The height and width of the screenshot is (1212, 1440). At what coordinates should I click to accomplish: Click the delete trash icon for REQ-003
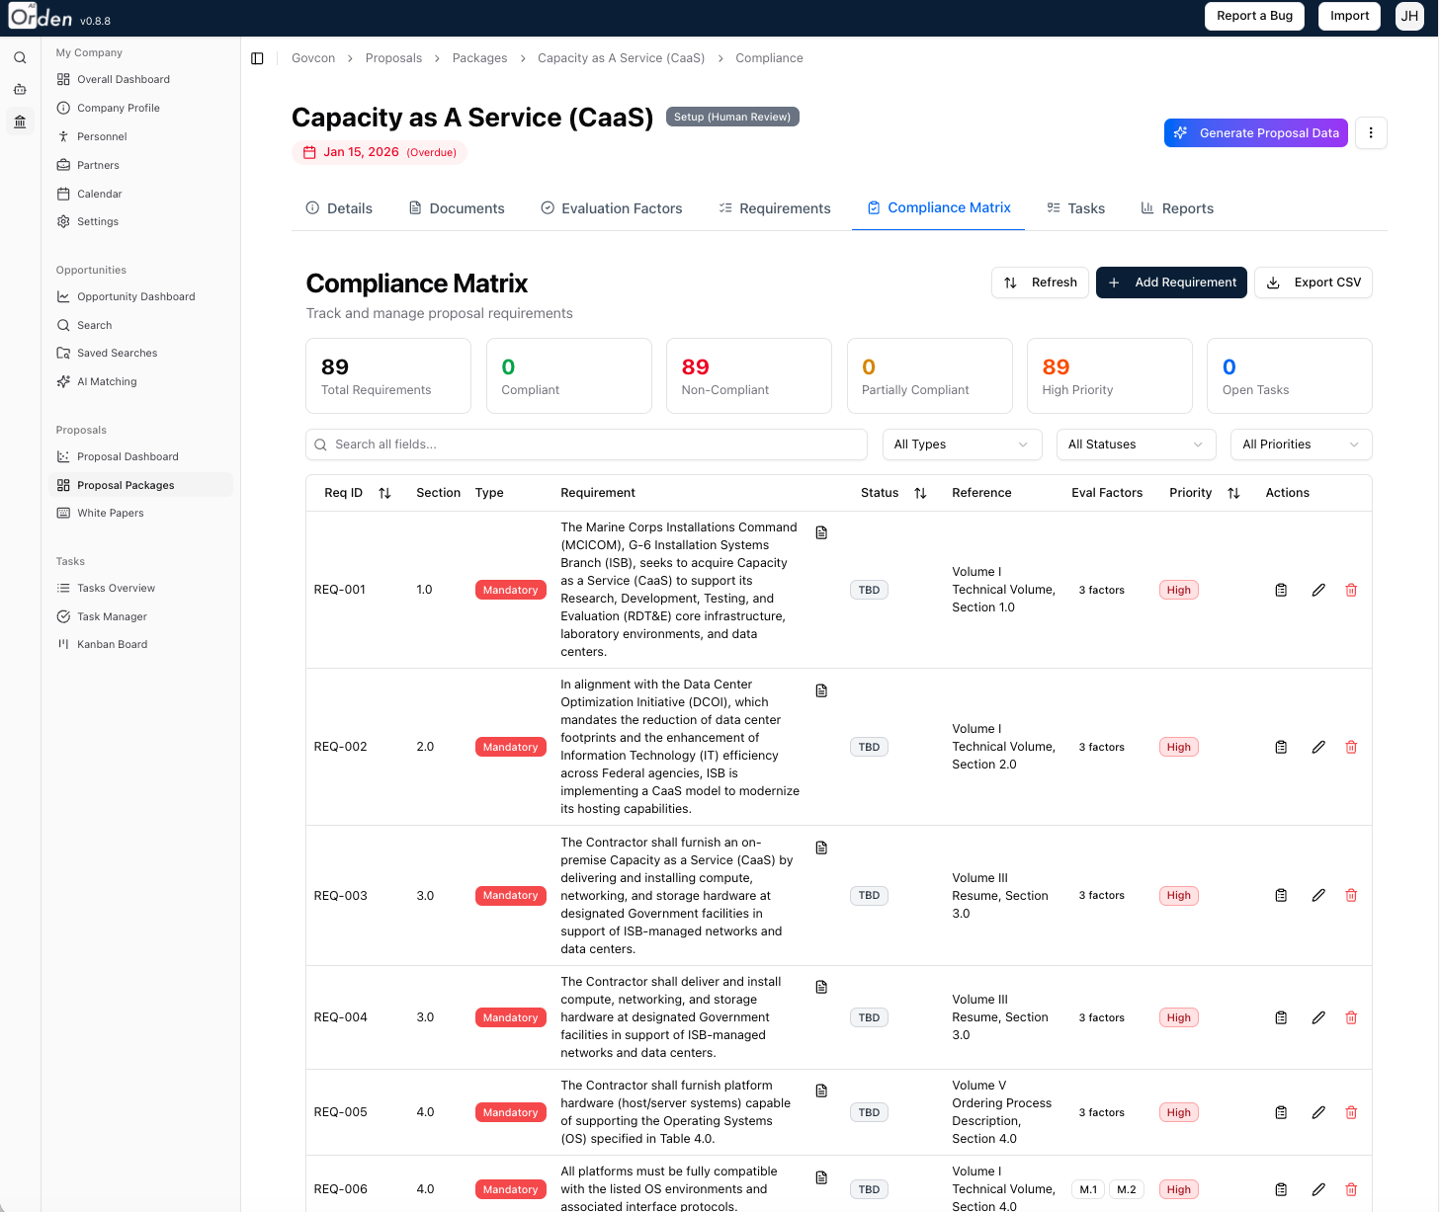pos(1351,895)
